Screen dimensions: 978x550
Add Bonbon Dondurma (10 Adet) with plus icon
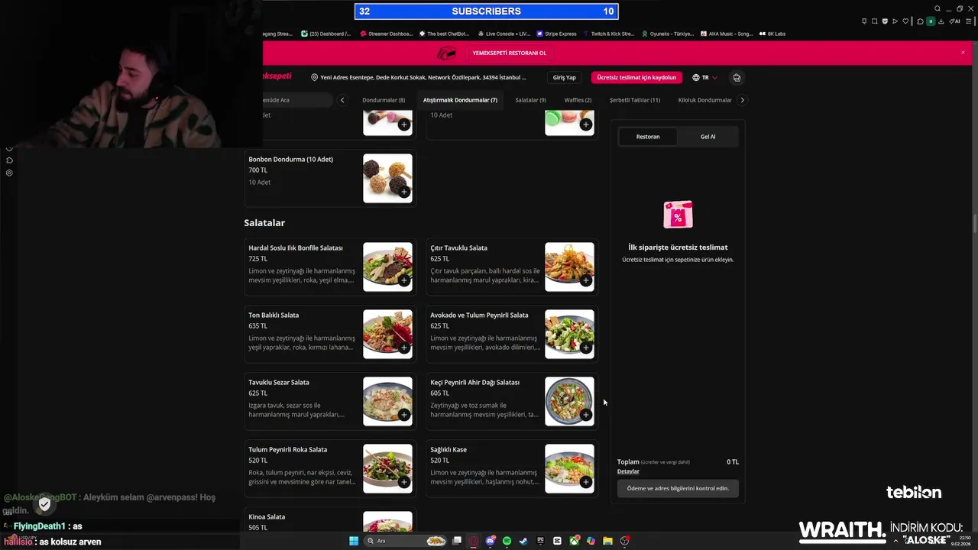[404, 192]
